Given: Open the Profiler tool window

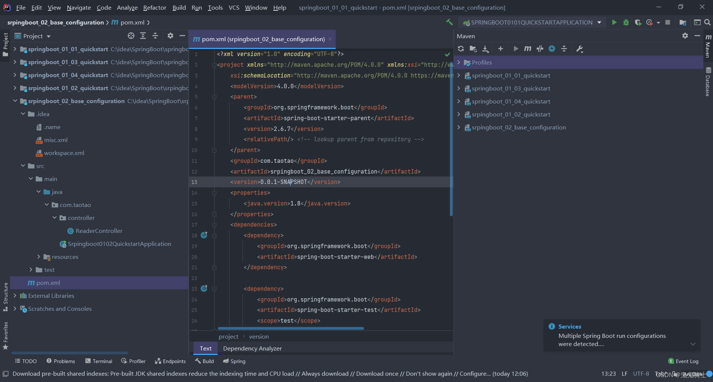Looking at the screenshot, I should point(133,361).
